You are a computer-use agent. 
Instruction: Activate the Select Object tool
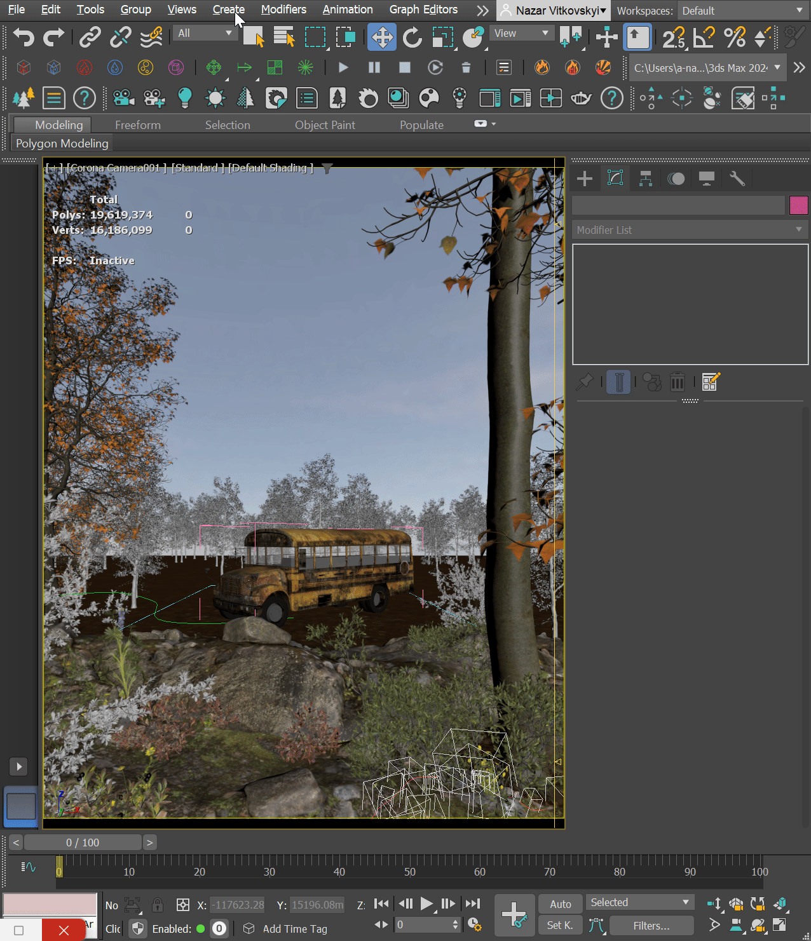(254, 37)
